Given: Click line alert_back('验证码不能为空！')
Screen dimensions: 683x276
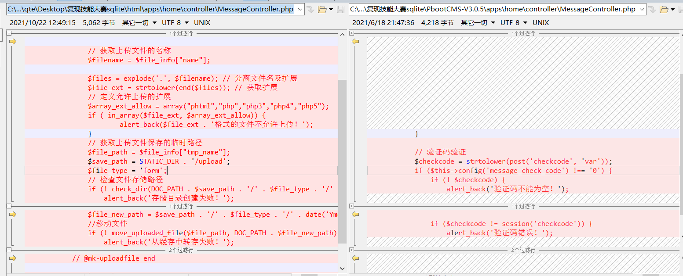Looking at the screenshot, I should (508, 189).
